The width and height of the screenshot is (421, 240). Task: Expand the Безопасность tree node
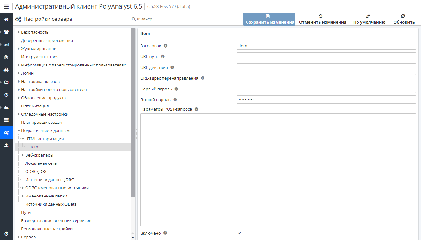coord(19,32)
